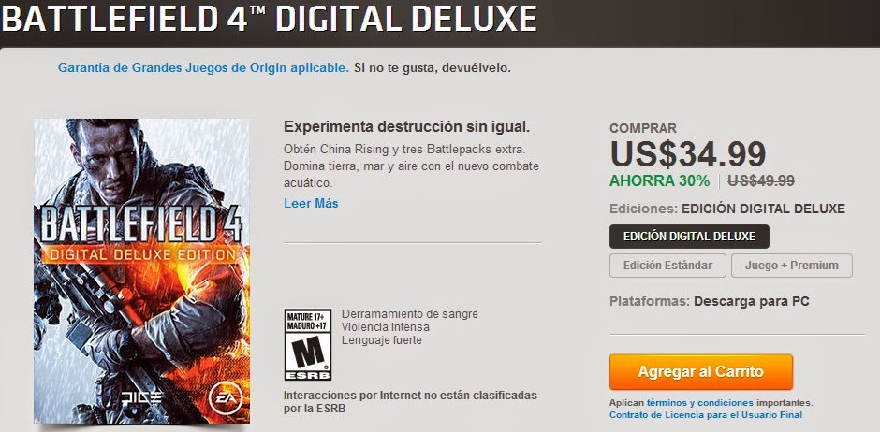Image resolution: width=880 pixels, height=432 pixels.
Task: Click the AHORRA 30% discount label
Action: (659, 181)
